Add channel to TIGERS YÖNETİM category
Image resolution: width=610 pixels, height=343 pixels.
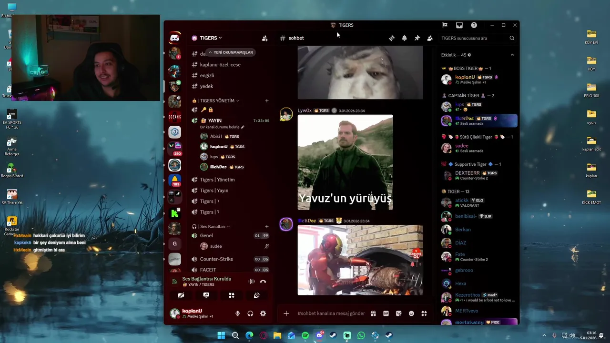pos(267,101)
